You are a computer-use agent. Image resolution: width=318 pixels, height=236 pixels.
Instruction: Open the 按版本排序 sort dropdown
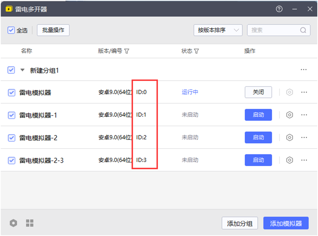[218, 30]
